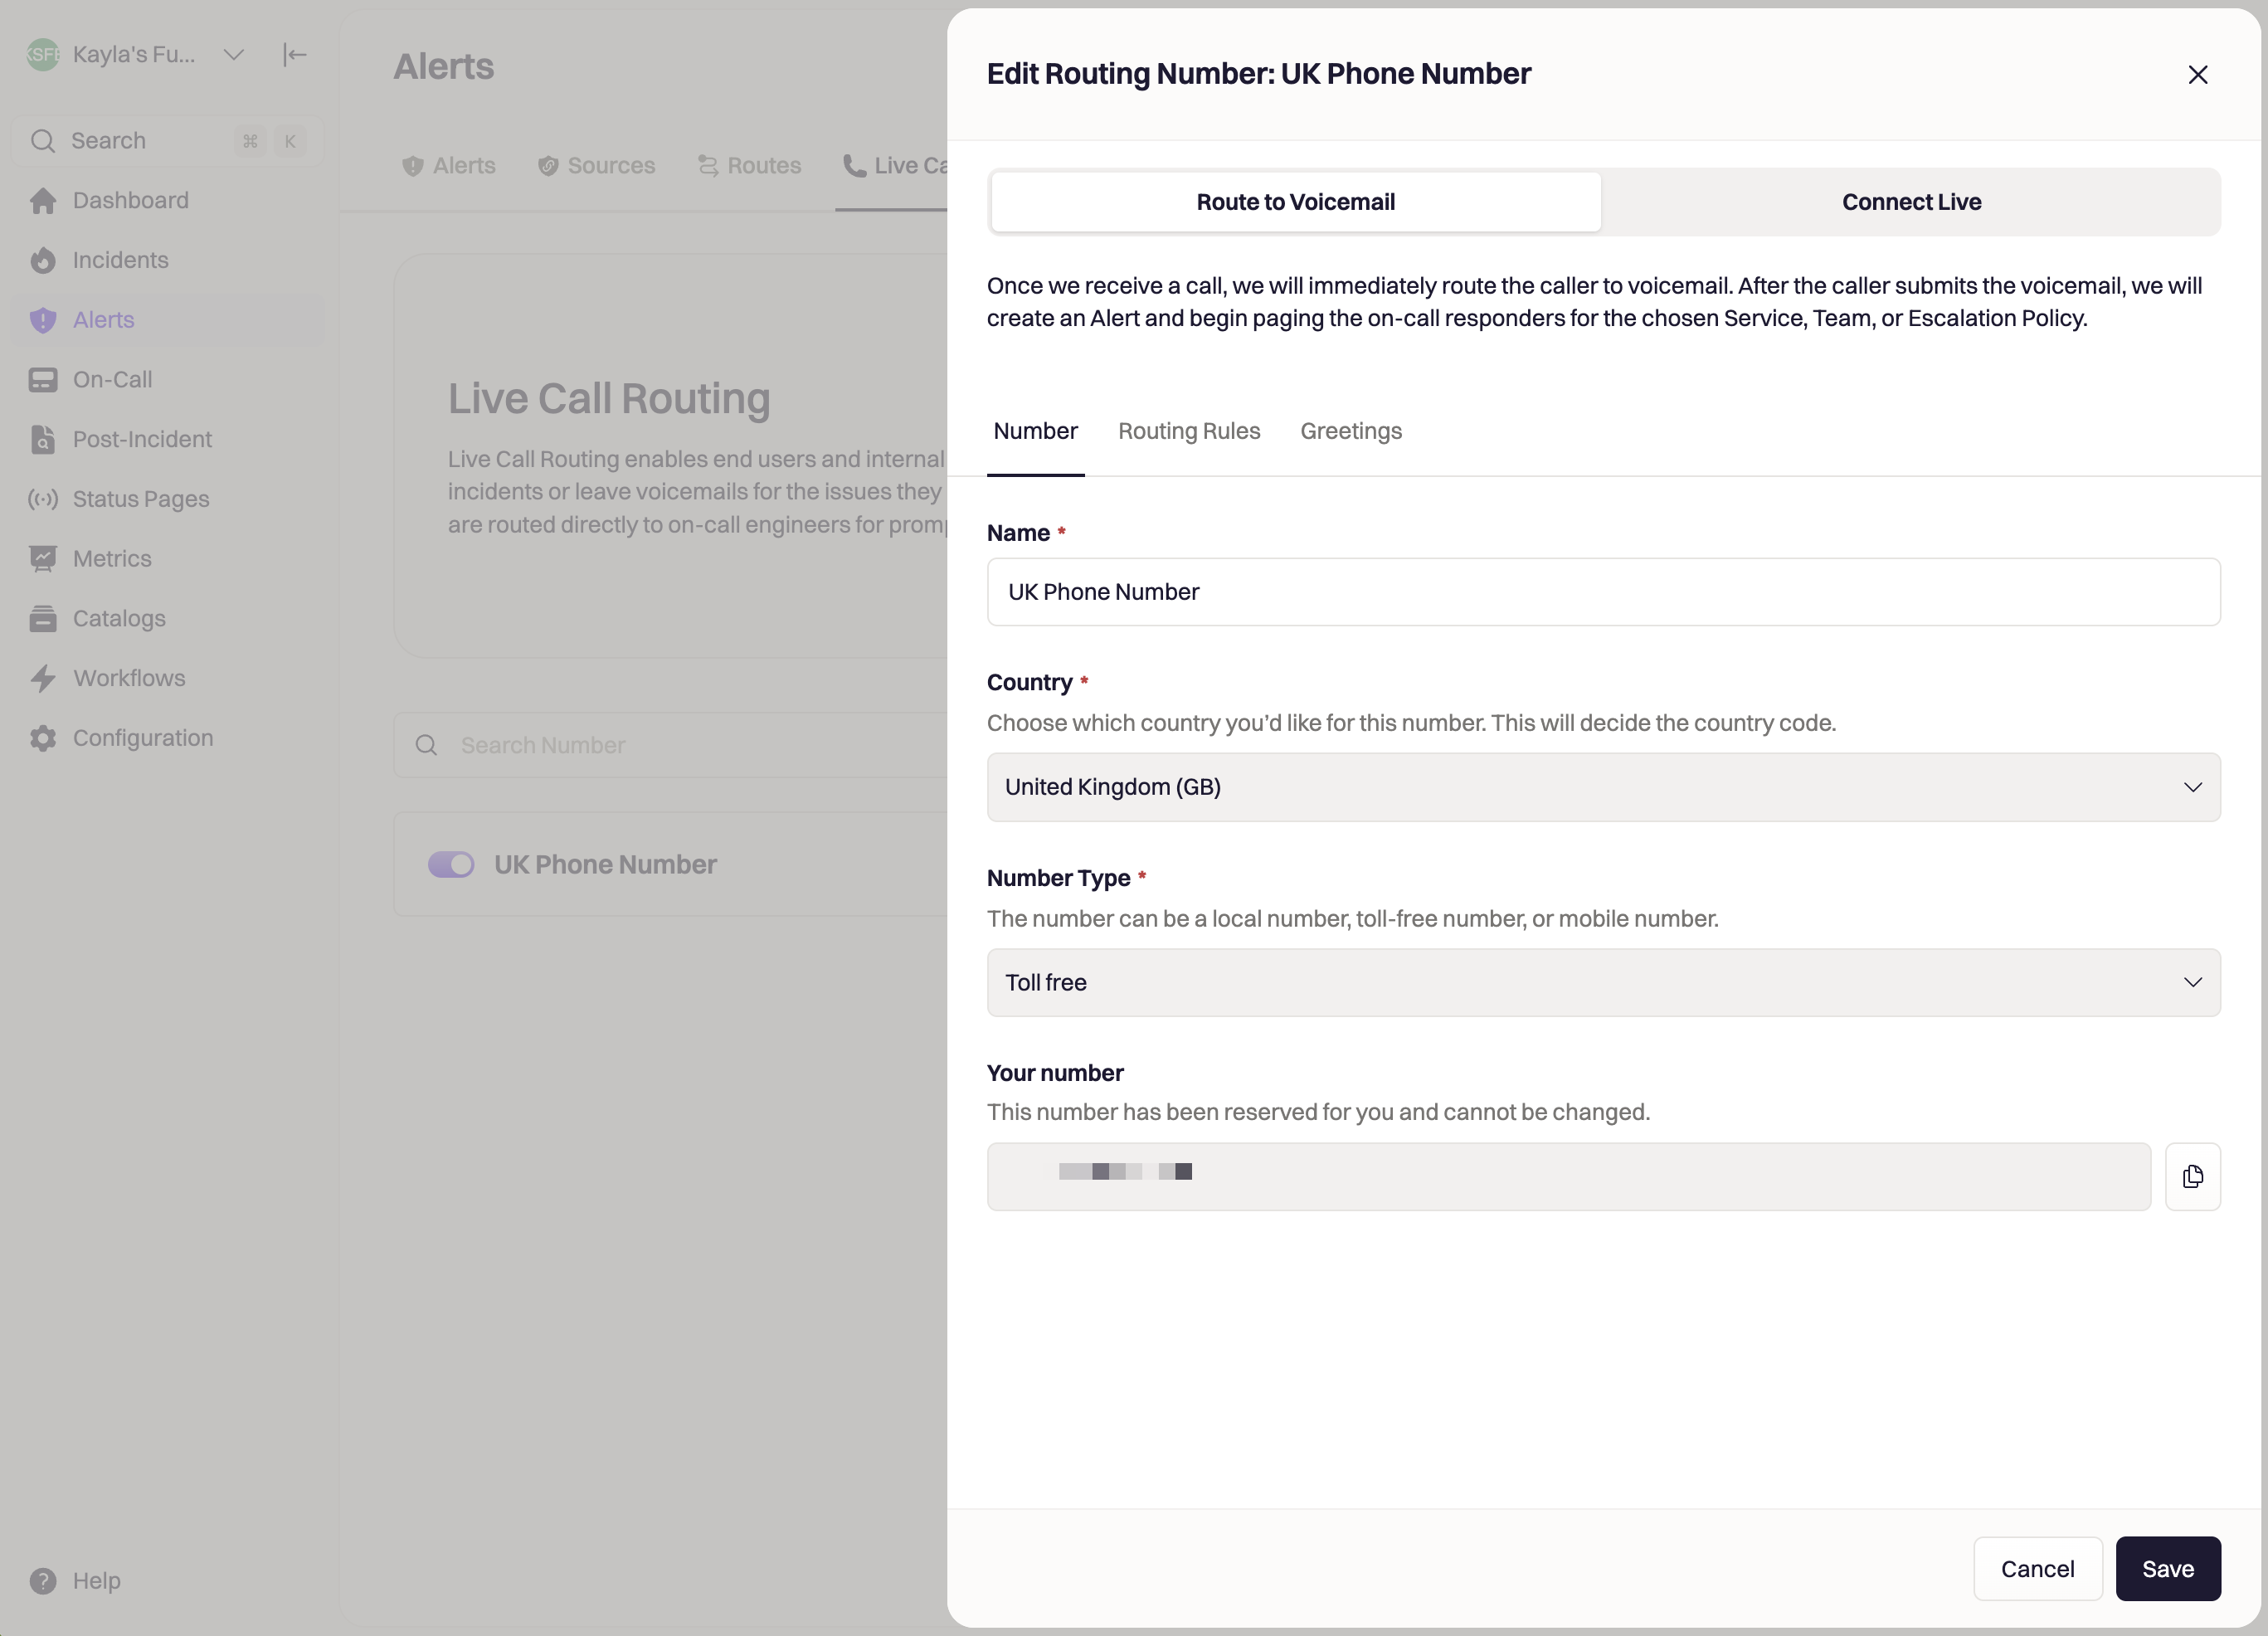The height and width of the screenshot is (1636, 2268).
Task: Open Status Pages broadcast icon
Action: point(42,499)
